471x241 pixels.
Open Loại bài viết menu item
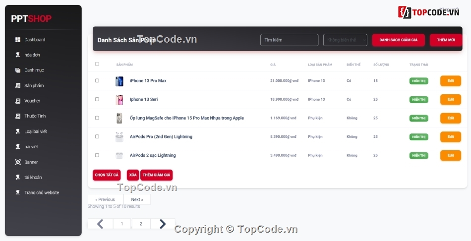(x=35, y=131)
